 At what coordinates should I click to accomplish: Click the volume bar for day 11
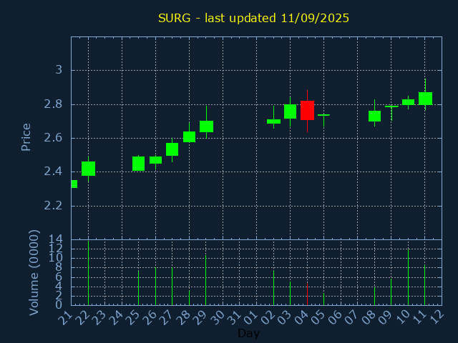424,285
